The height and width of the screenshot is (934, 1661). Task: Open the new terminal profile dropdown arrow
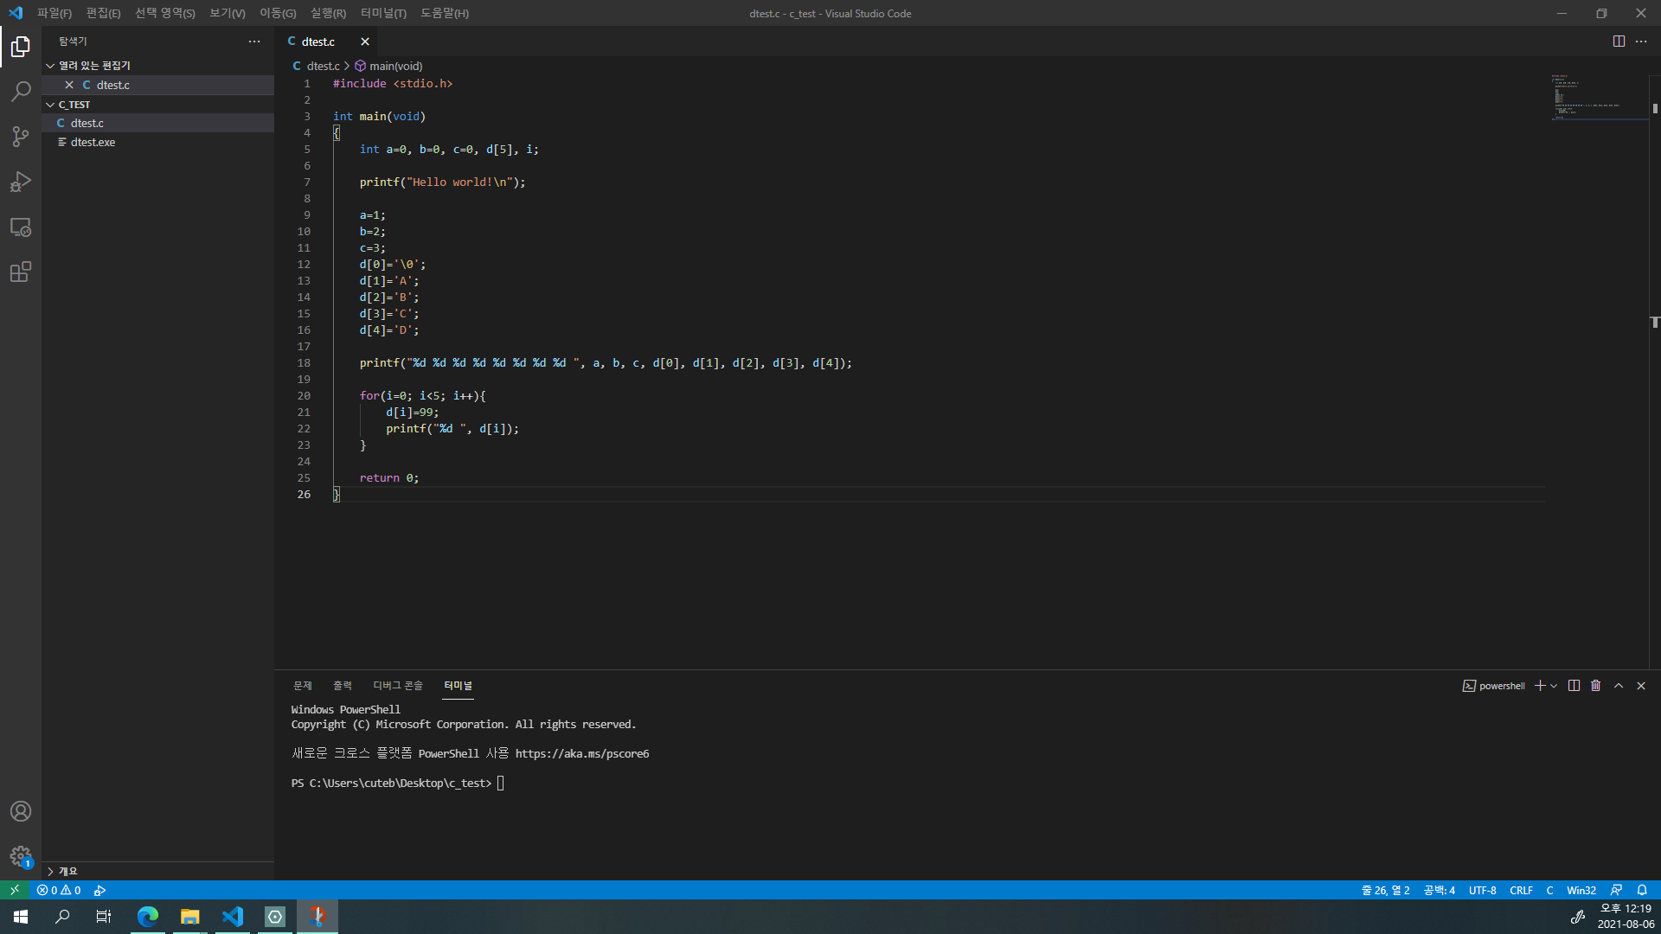tap(1554, 686)
